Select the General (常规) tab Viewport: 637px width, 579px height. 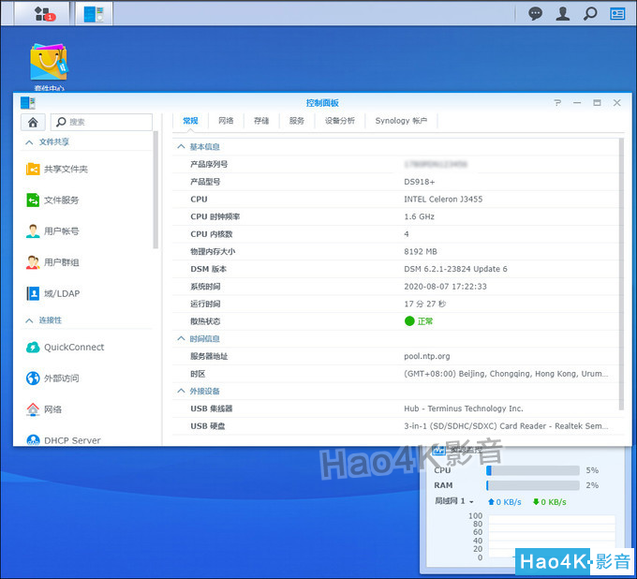[x=190, y=121]
